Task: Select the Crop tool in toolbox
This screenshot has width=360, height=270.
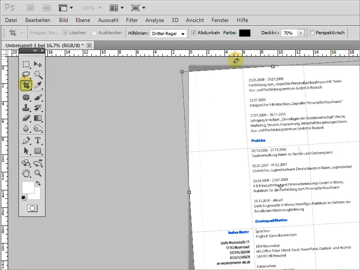Action: [26, 85]
